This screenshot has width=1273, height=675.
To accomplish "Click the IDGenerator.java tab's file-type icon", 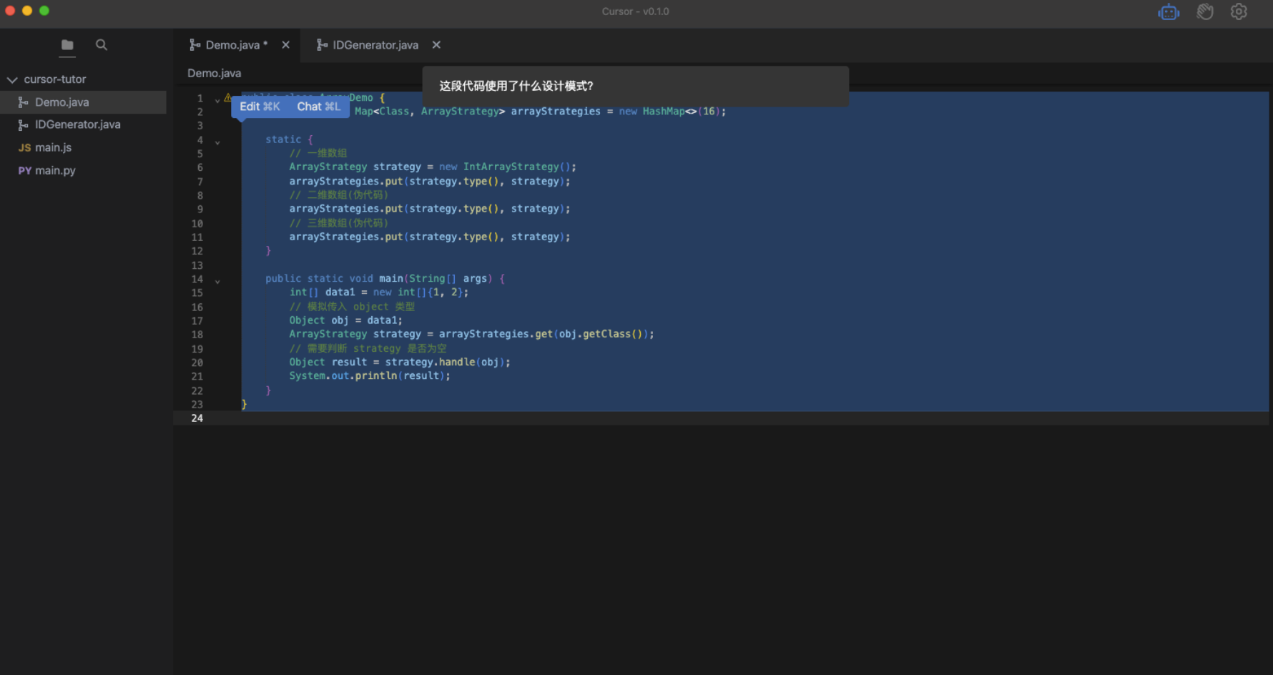I will [322, 45].
